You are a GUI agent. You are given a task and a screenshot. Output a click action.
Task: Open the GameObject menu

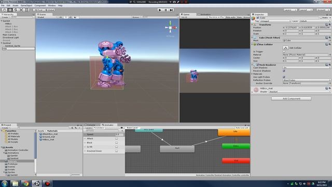pyautogui.click(x=26, y=6)
